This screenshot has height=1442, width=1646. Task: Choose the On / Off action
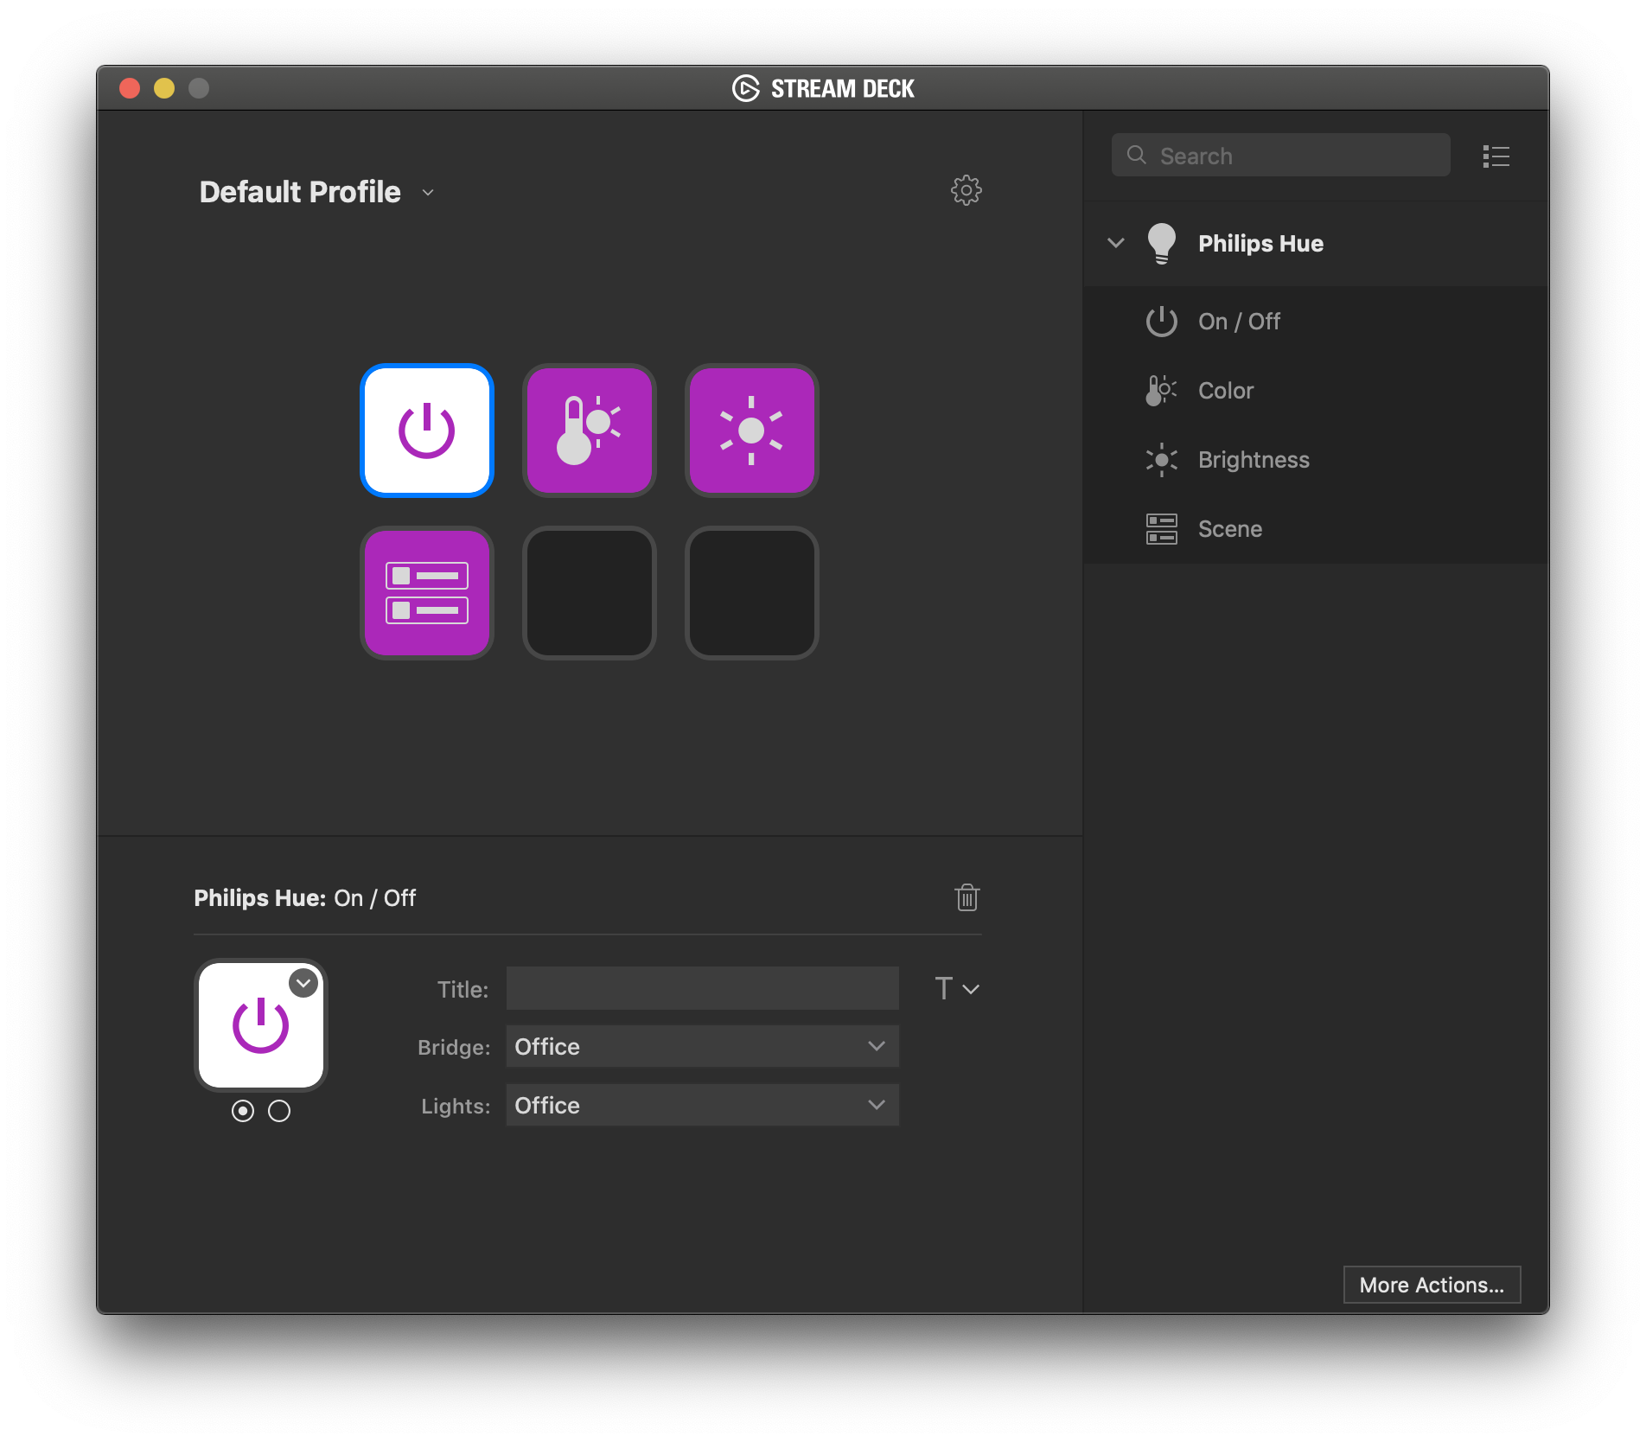coord(1315,322)
